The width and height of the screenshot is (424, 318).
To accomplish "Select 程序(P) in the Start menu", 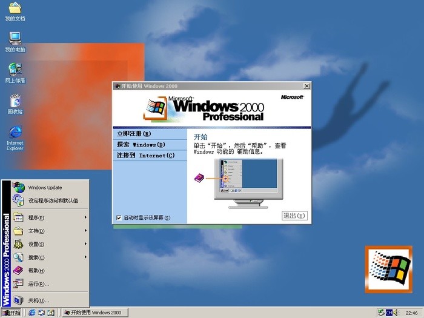I will click(x=50, y=217).
